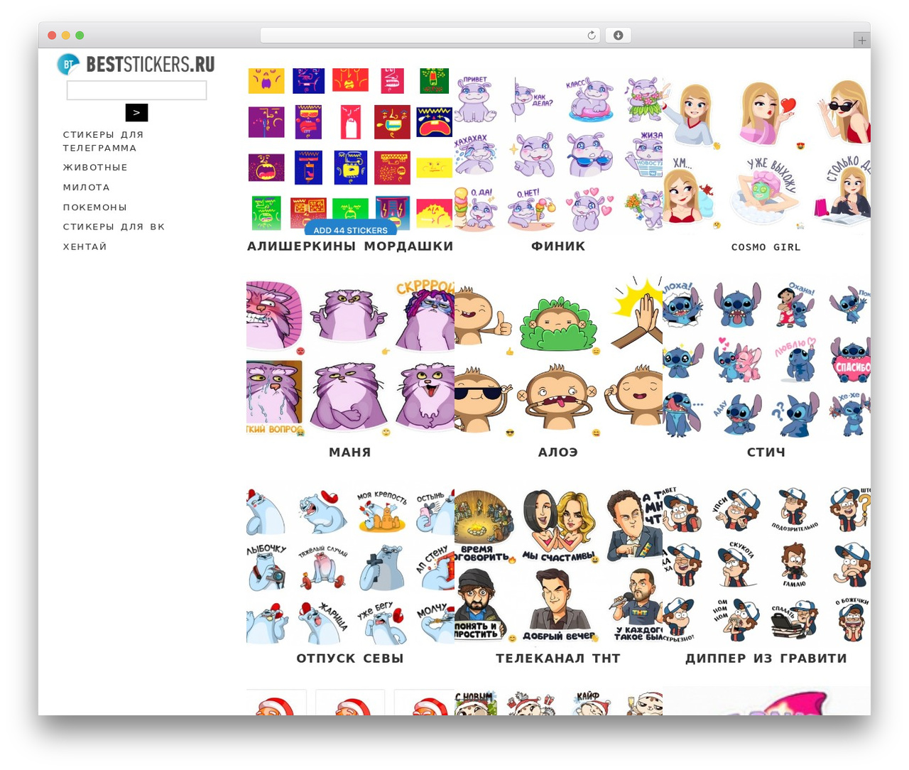Click the ADD 44 STICKERS button
The height and width of the screenshot is (770, 909).
351,229
